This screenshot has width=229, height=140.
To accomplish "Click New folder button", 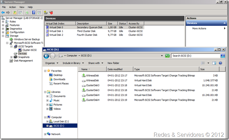I will [113, 63].
